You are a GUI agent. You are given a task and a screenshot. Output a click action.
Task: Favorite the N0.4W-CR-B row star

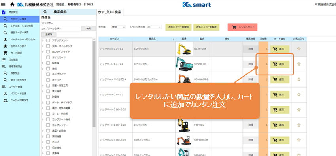tap(299, 79)
